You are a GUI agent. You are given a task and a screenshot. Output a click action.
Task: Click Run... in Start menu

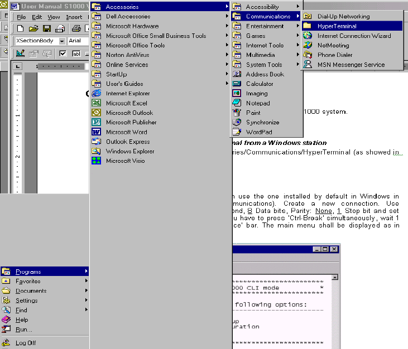(45, 329)
